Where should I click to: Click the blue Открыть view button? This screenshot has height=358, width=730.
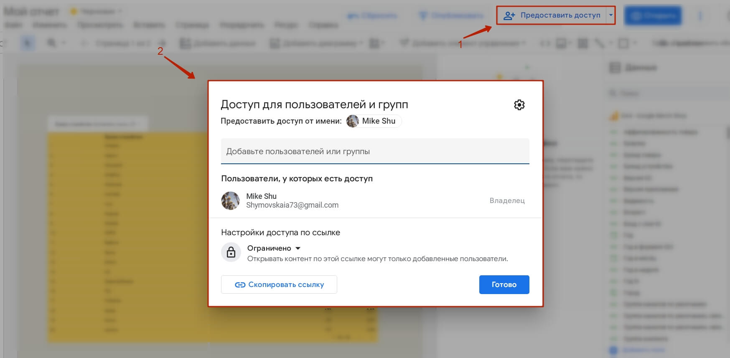[653, 16]
